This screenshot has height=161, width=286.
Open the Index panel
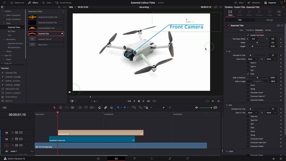click(46, 3)
